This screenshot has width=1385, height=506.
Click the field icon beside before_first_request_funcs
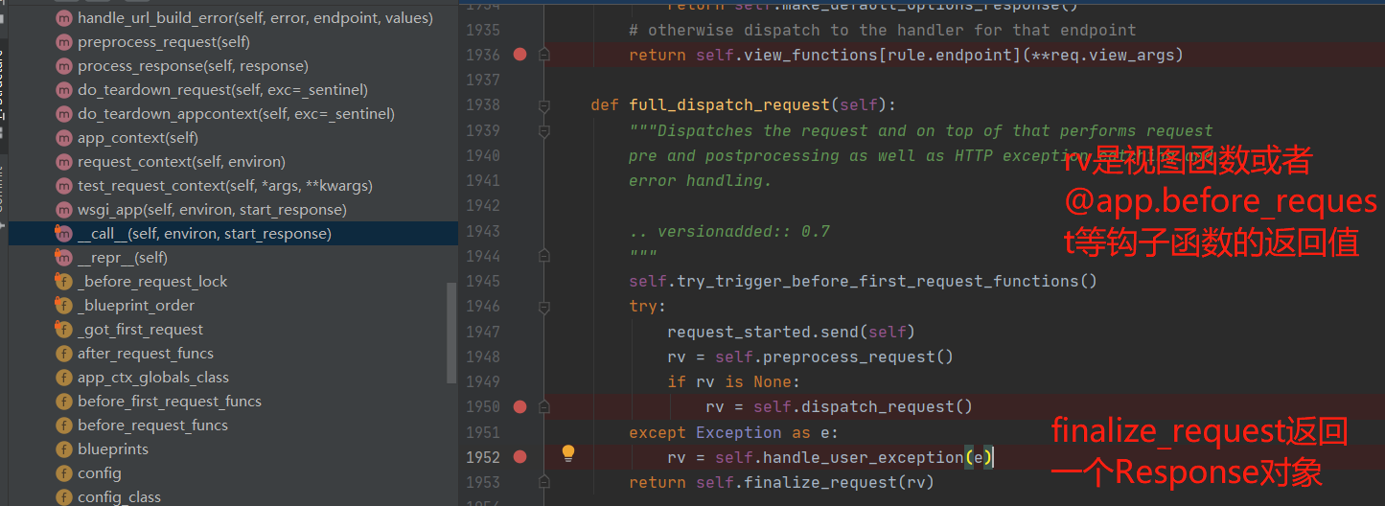(64, 402)
